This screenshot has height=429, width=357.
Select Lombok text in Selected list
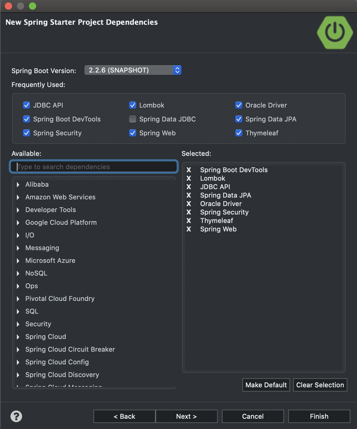[213, 178]
